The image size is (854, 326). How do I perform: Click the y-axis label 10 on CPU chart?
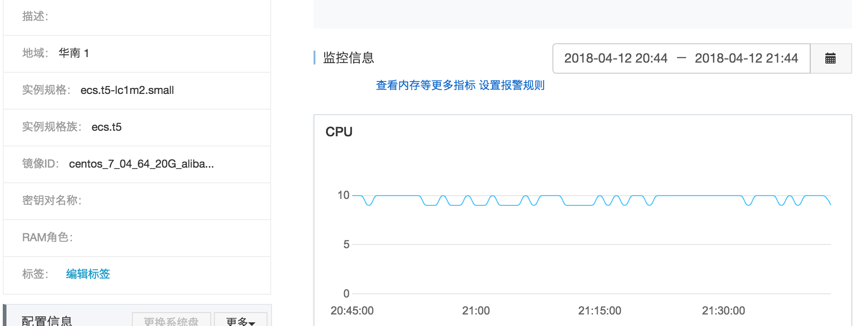tap(344, 195)
